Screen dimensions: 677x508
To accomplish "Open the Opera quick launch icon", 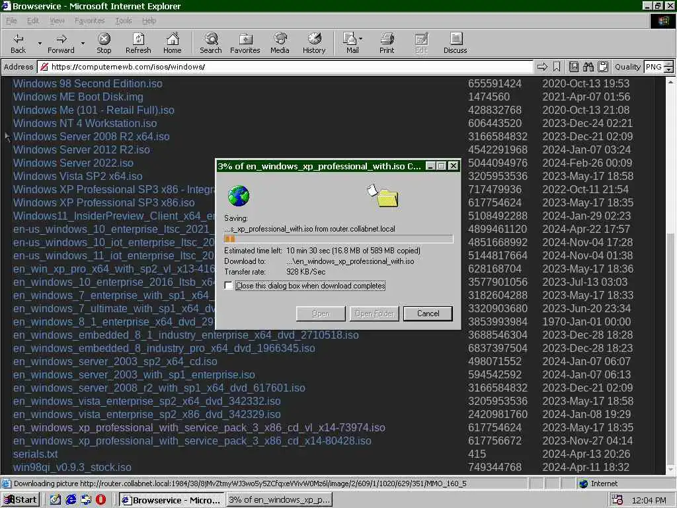I will 100,500.
